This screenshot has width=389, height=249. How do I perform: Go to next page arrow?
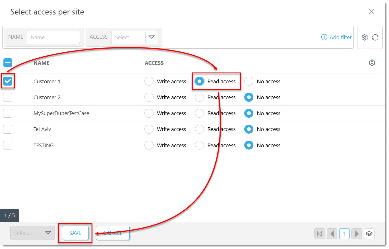pos(357,234)
